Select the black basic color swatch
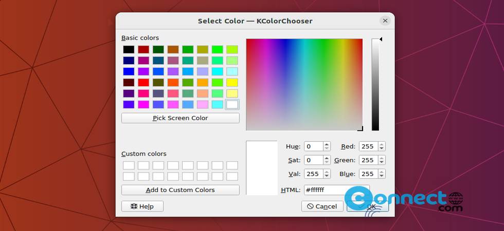 (x=128, y=49)
